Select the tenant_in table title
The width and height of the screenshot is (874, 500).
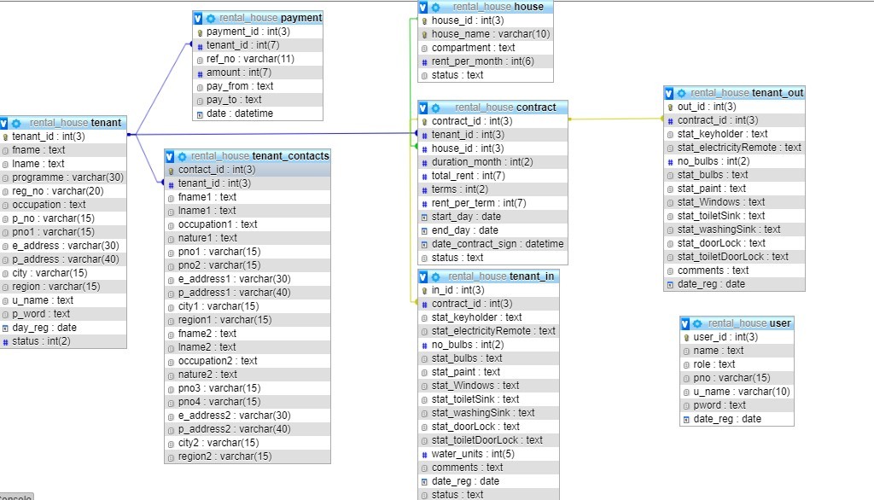[501, 276]
